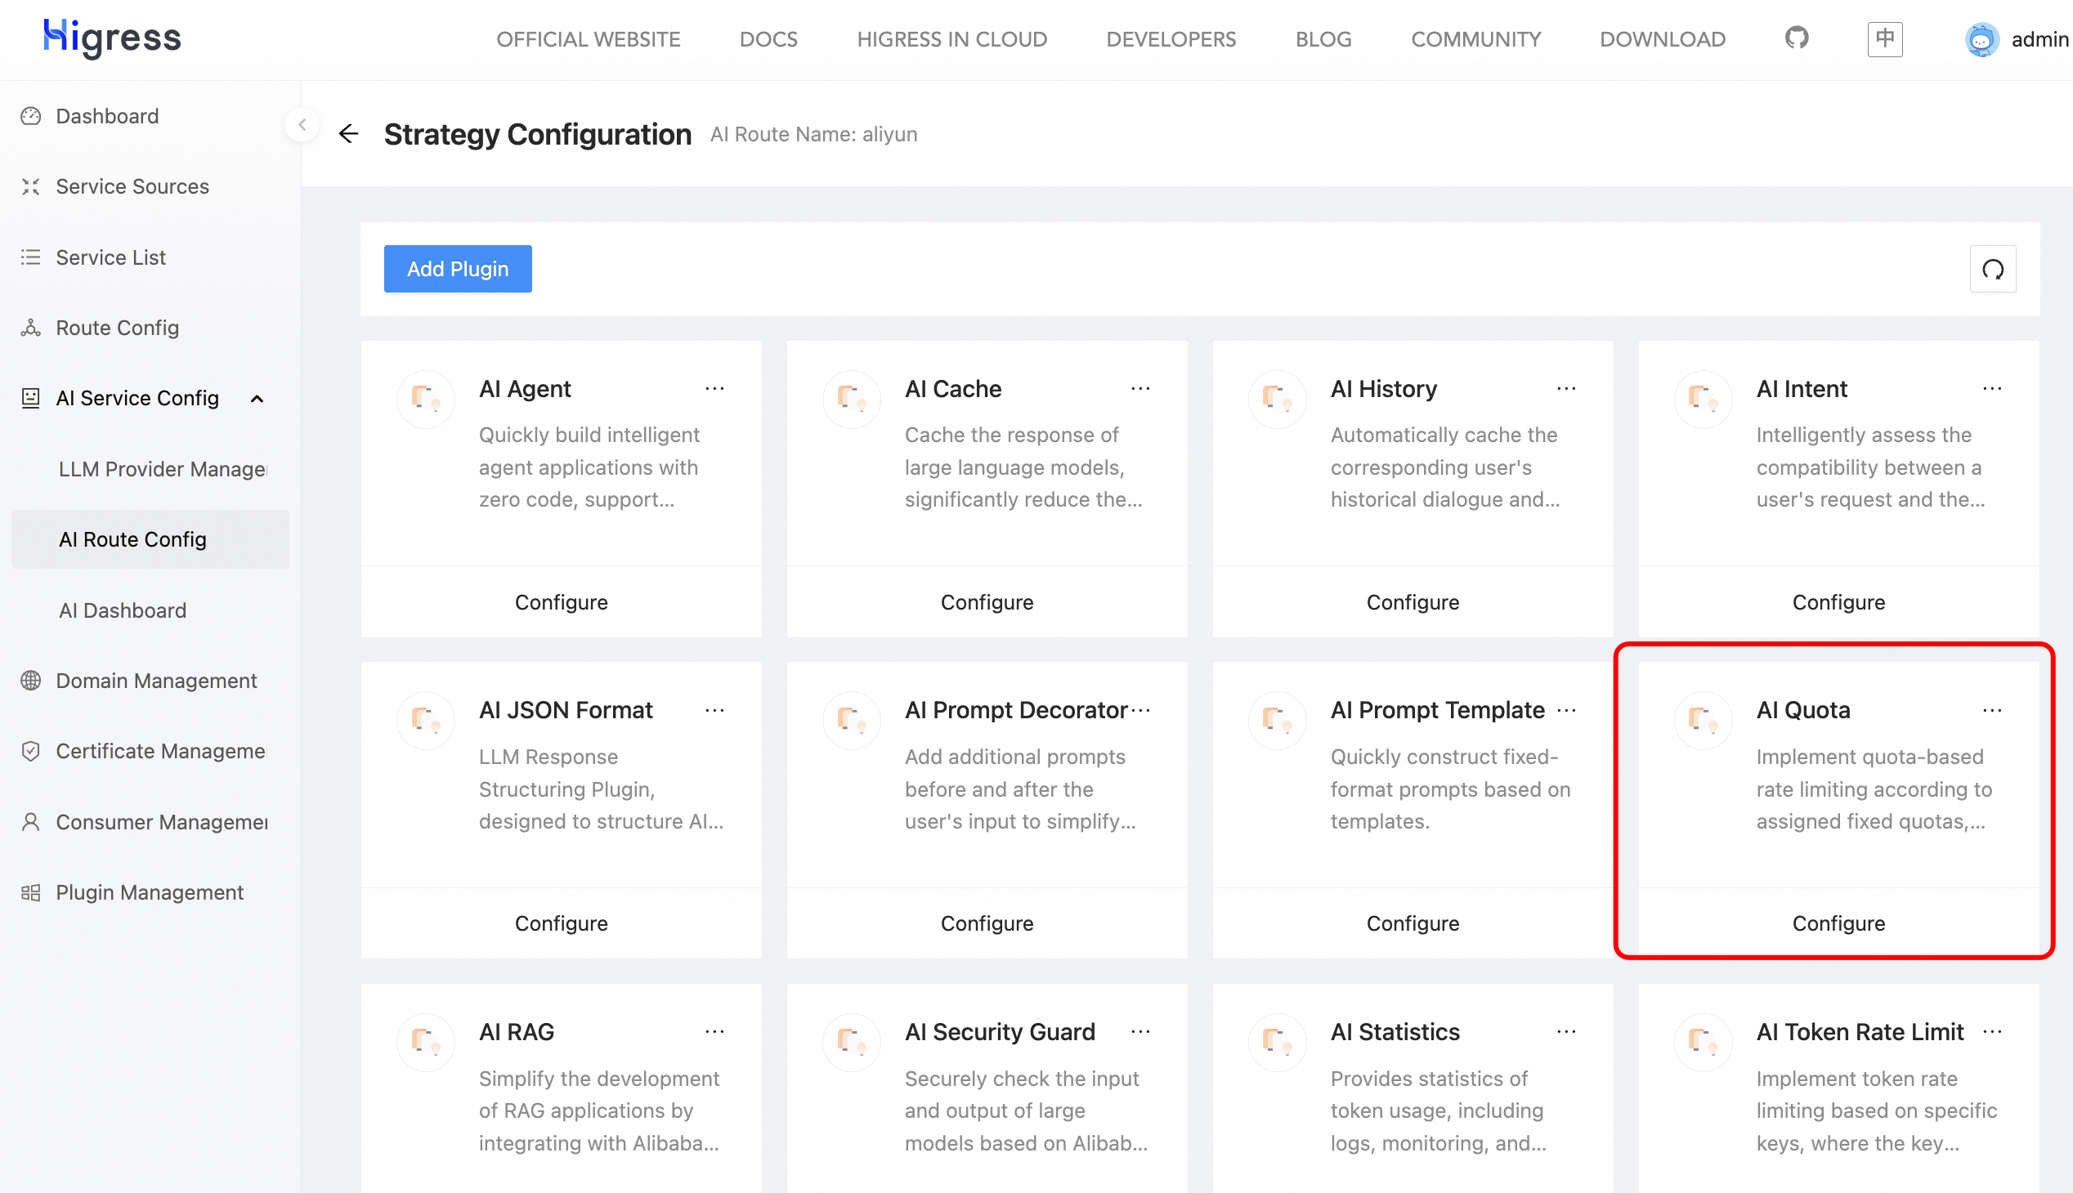Switch language with the 中 icon

(x=1884, y=38)
